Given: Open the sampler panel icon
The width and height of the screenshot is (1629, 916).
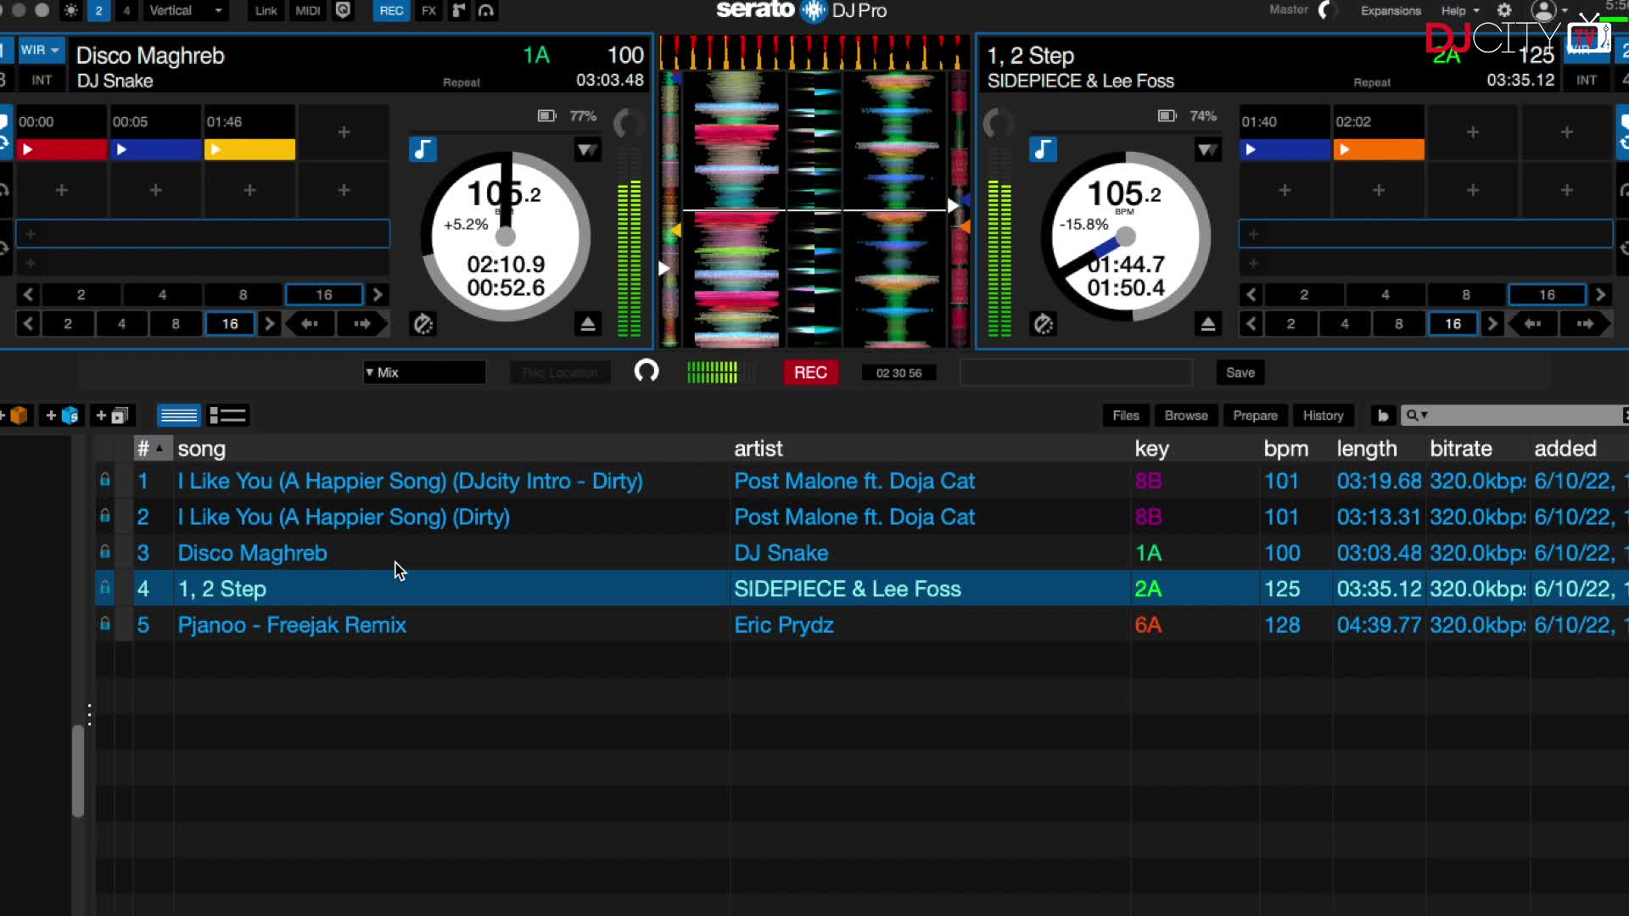Looking at the screenshot, I should tap(458, 11).
